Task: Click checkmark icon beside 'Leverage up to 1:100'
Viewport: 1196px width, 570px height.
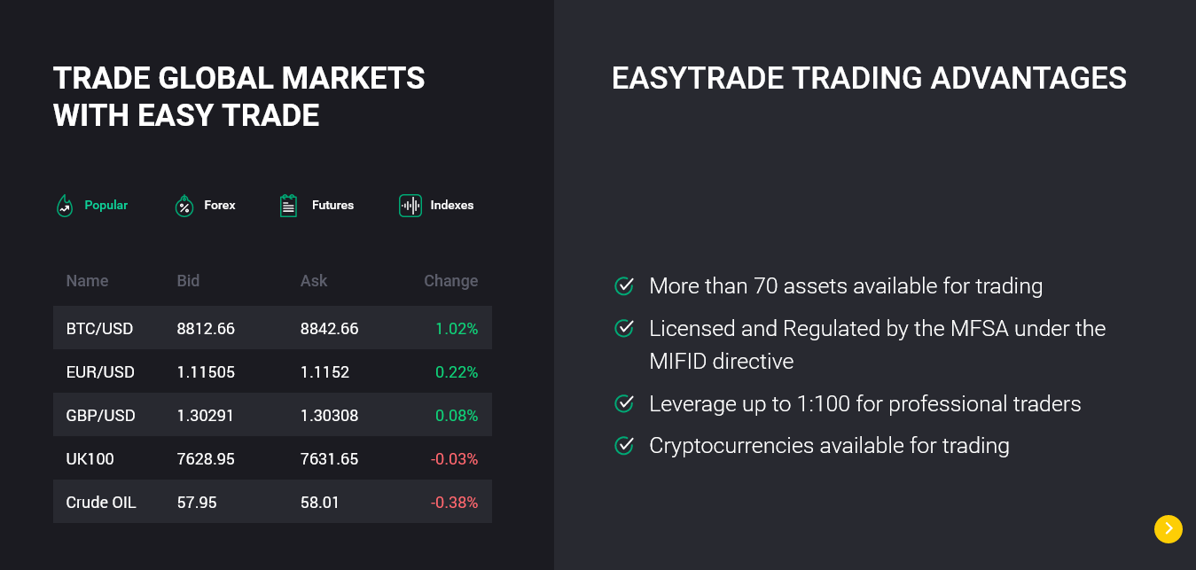Action: (624, 404)
